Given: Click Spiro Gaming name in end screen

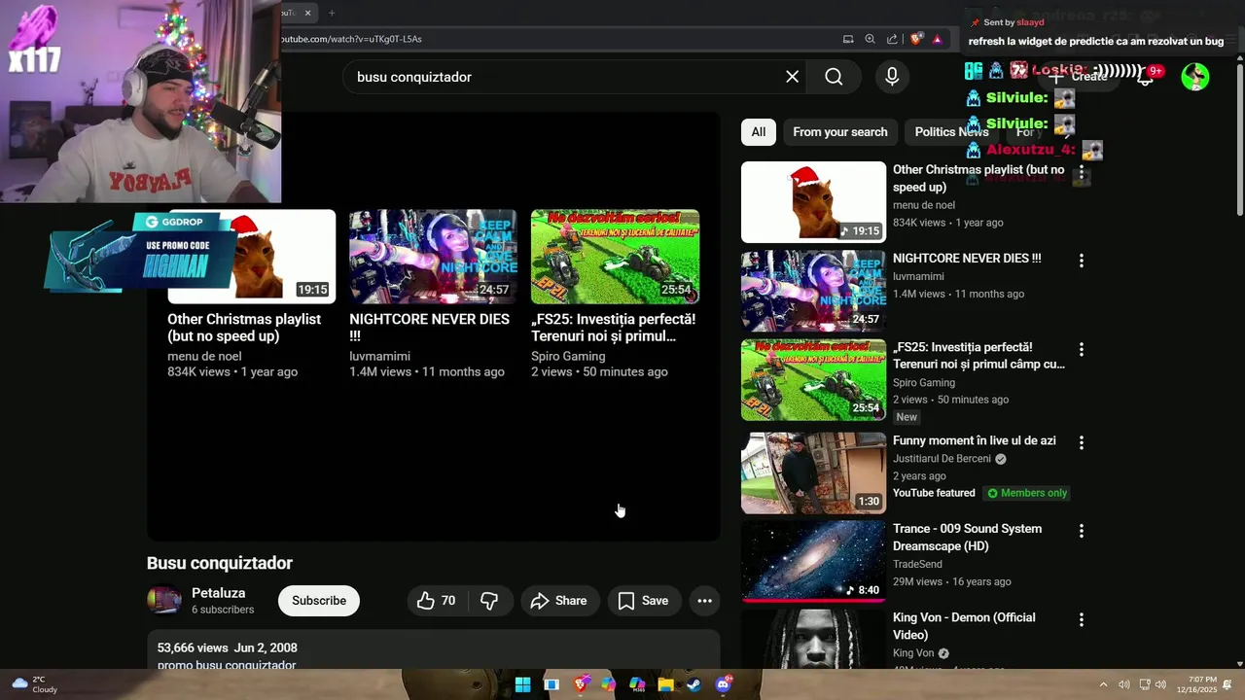Looking at the screenshot, I should click(568, 357).
